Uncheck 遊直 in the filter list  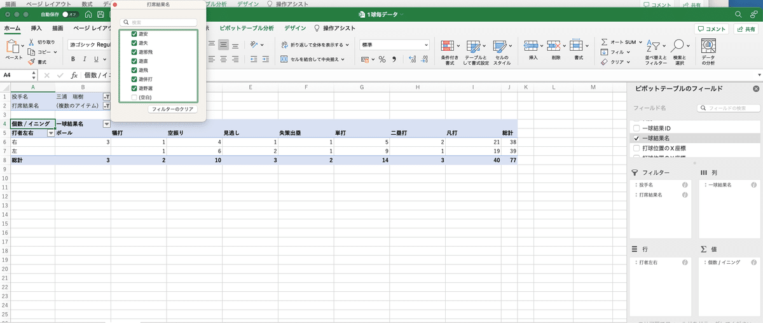134,61
